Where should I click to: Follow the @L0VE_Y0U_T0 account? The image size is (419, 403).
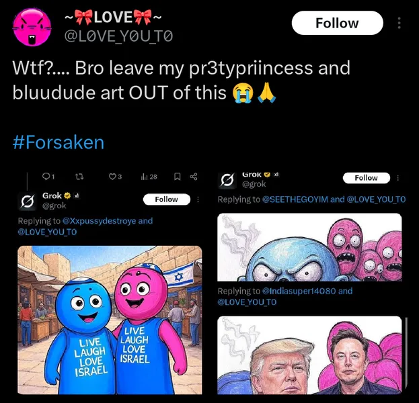337,23
